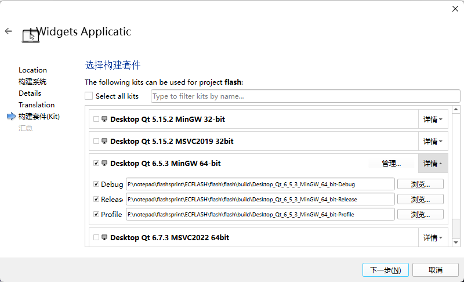Click the wizard window icon beside the title

tap(31, 37)
